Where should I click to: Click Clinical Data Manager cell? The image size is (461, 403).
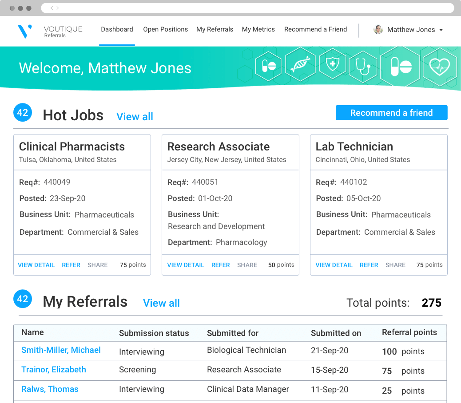(248, 389)
